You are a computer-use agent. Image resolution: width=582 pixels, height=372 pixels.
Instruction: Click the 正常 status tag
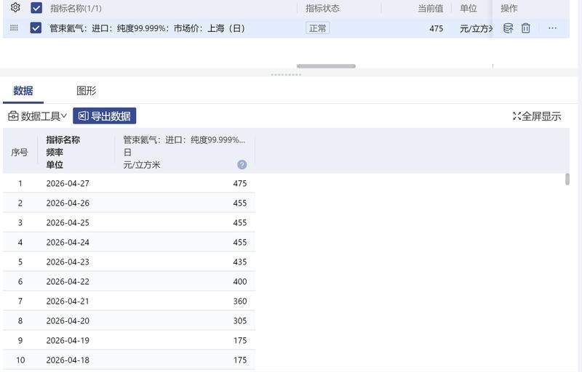click(318, 28)
